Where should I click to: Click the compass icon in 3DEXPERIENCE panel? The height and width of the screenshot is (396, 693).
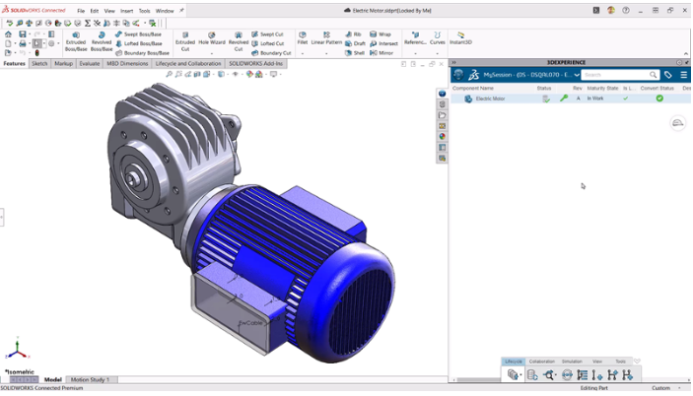(x=458, y=75)
